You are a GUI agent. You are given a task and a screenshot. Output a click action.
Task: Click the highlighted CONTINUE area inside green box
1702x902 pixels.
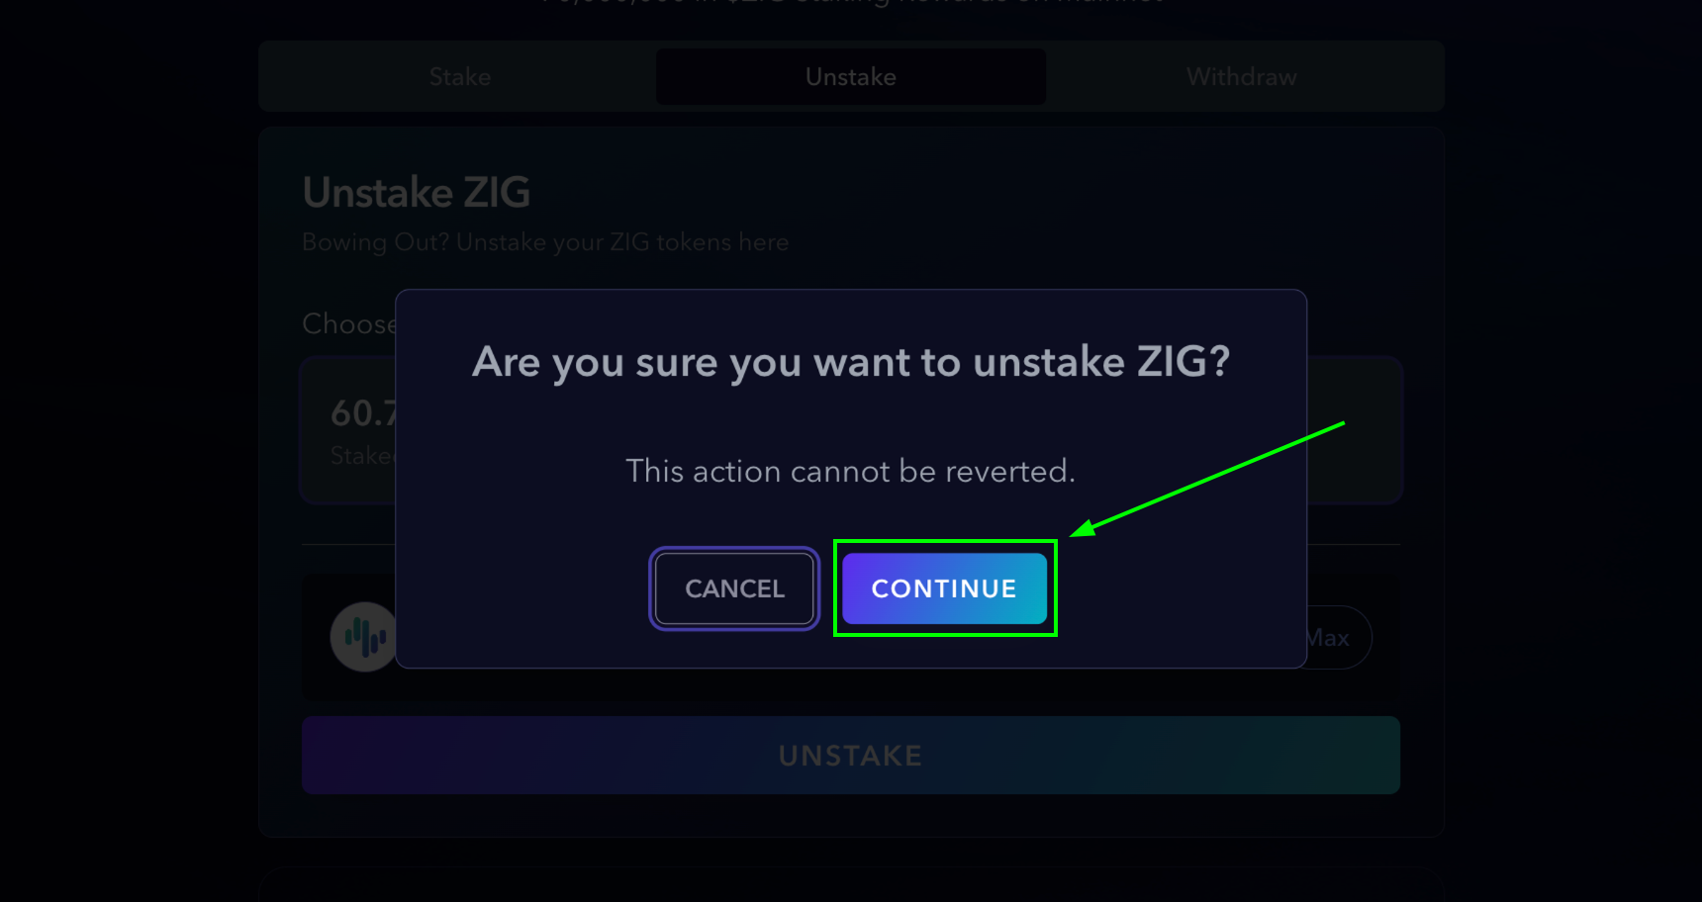point(944,588)
